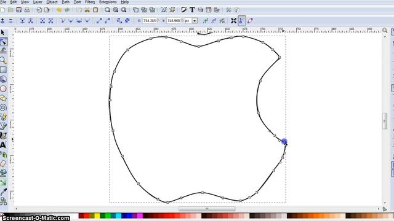Click the Print document icon

27,10
